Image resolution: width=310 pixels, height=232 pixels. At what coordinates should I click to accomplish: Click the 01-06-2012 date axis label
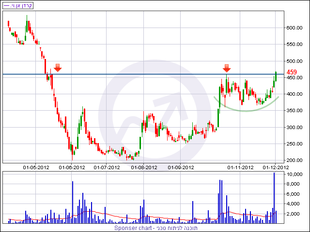pyautogui.click(x=72, y=168)
